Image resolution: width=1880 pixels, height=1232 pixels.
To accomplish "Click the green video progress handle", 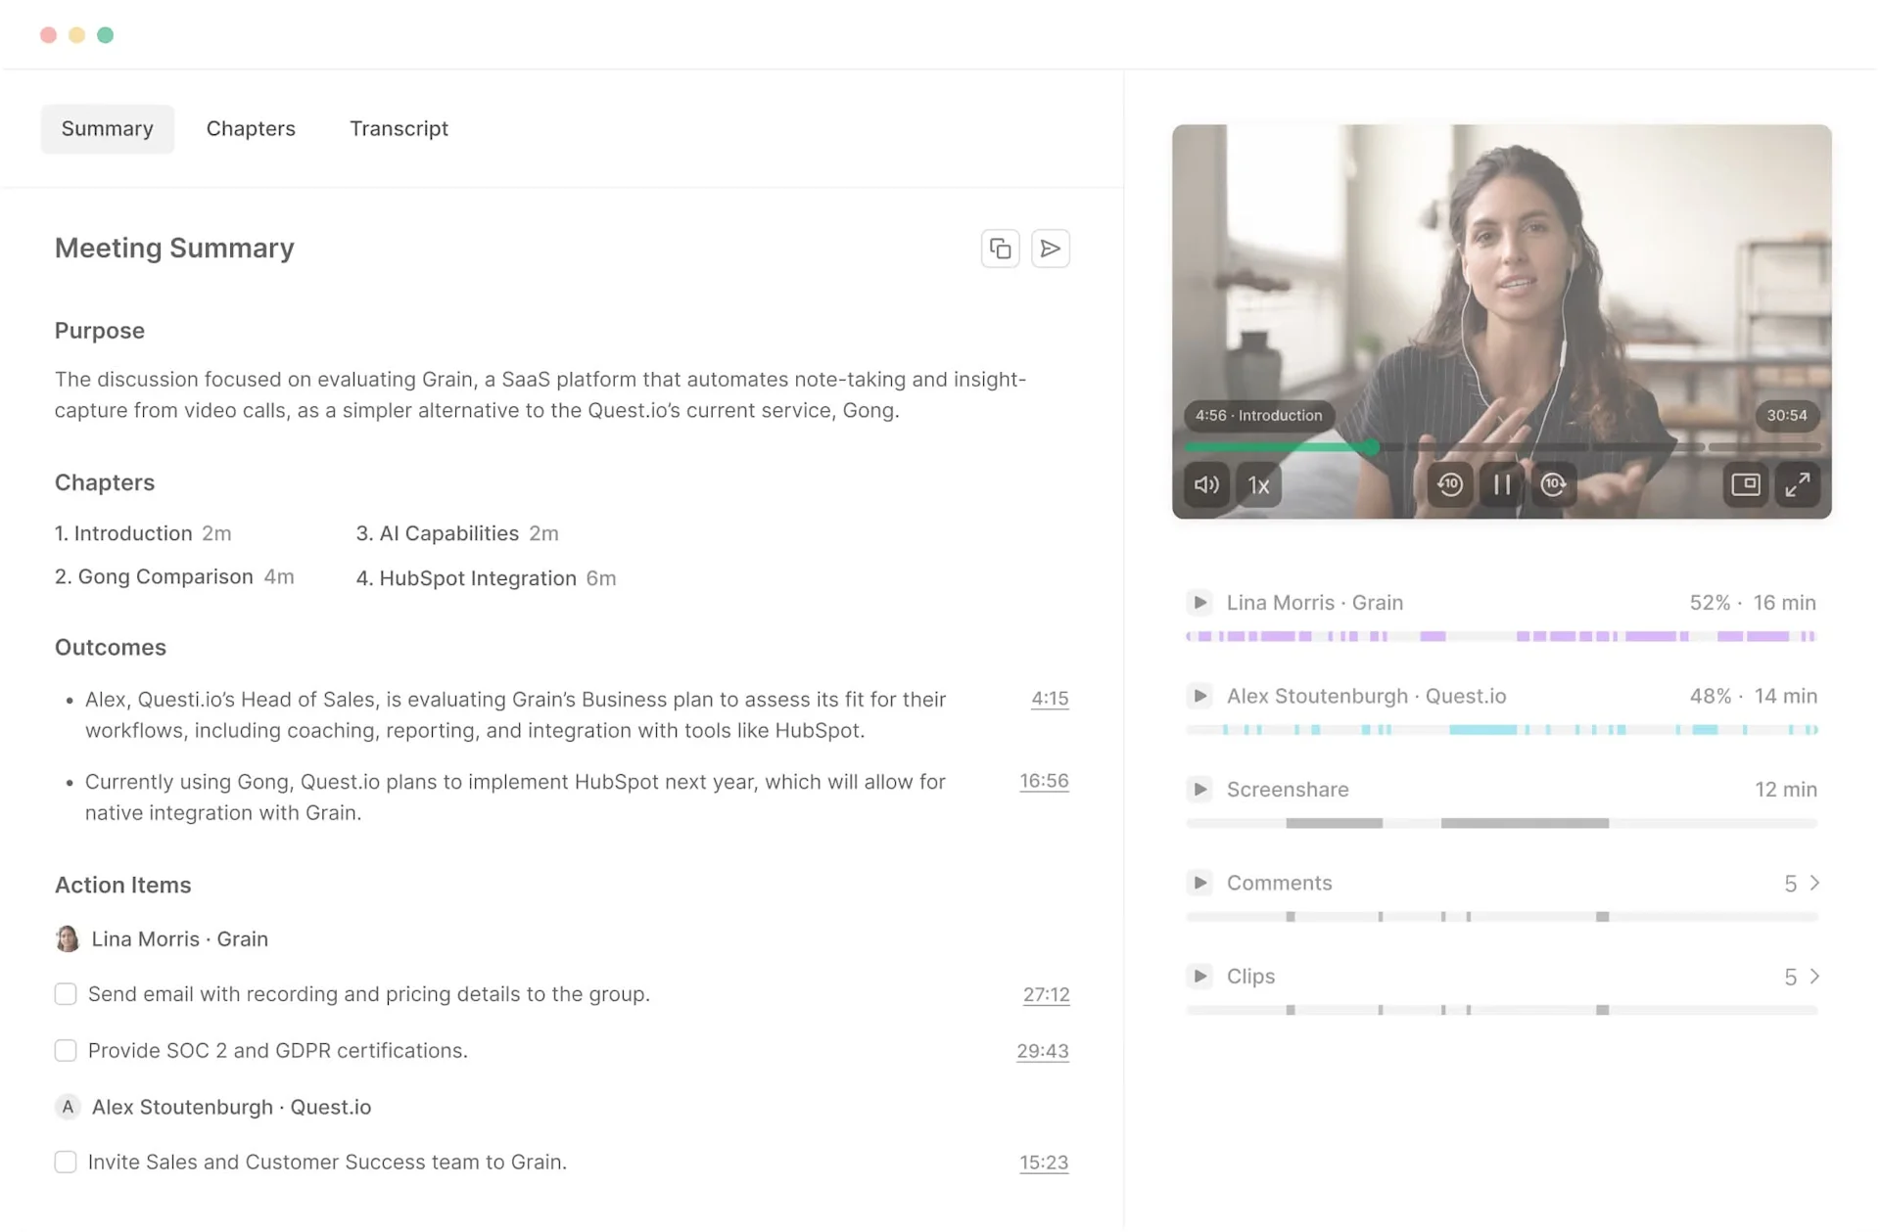I will point(1373,447).
